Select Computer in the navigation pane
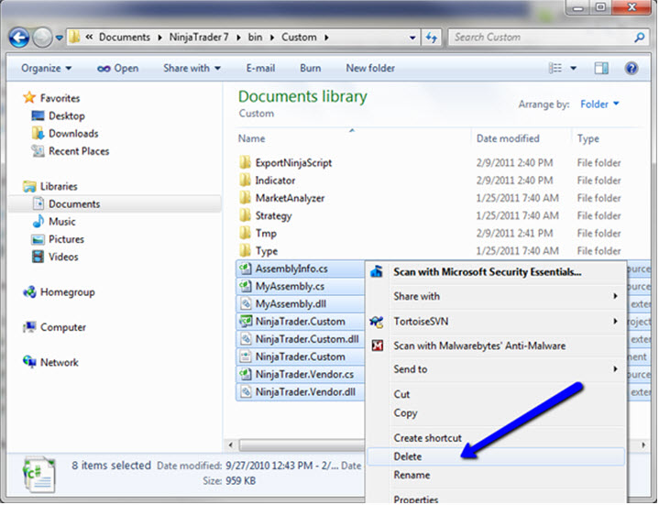The height and width of the screenshot is (505, 659). [x=63, y=328]
